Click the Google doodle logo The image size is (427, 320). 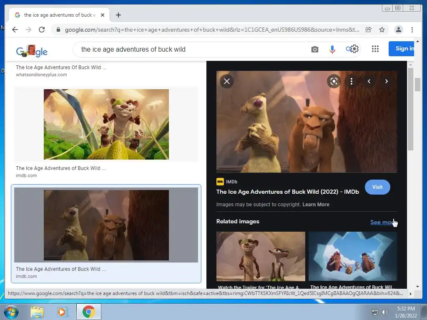32,50
